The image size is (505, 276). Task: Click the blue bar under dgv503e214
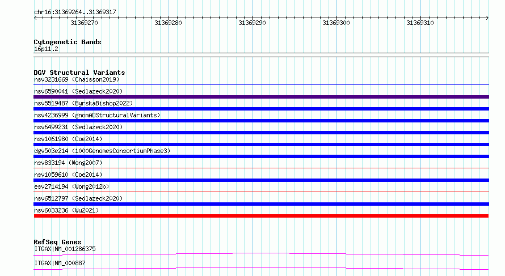click(261, 156)
